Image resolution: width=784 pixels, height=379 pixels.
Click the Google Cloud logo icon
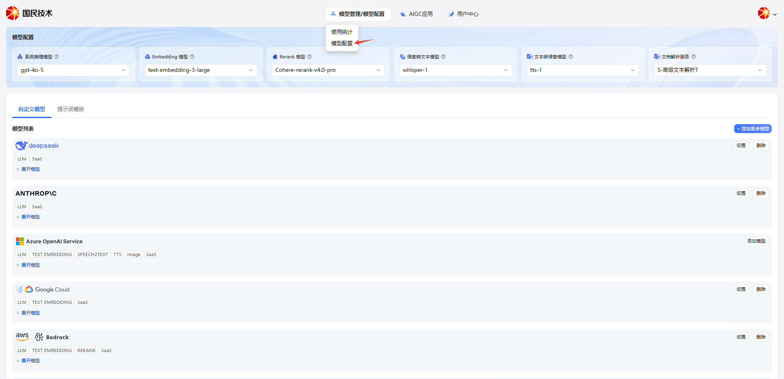(x=29, y=290)
